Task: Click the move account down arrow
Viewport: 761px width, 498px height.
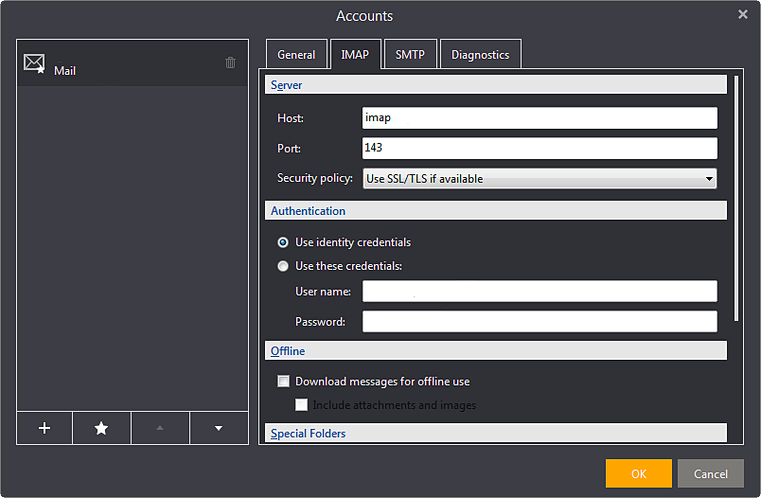Action: [219, 428]
